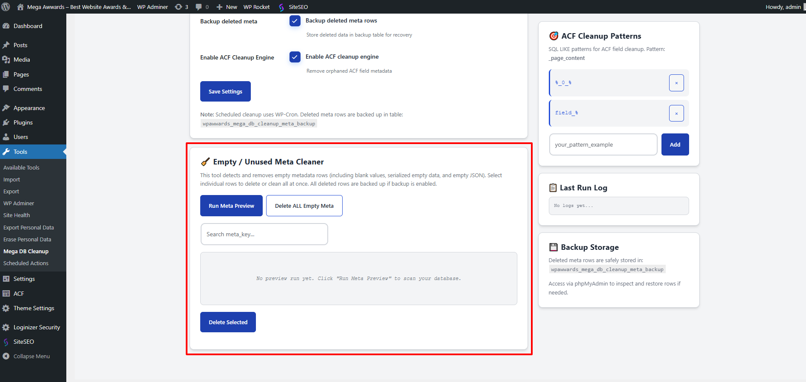Click the Backup Storage heading
Screen dimensions: 806x382
(590, 247)
